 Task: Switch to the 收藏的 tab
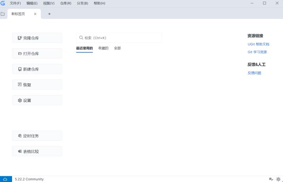coord(103,48)
